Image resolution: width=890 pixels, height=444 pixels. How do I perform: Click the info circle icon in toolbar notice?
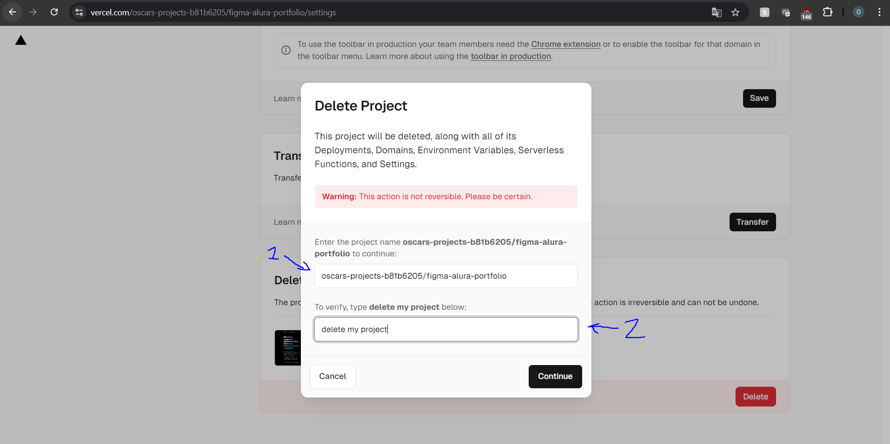286,50
